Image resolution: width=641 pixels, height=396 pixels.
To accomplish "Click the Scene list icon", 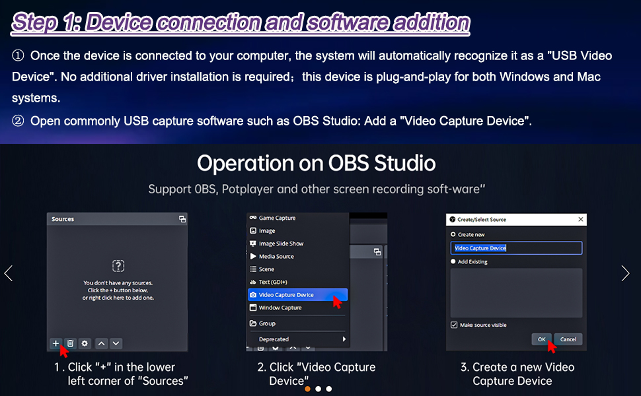I will 253,269.
